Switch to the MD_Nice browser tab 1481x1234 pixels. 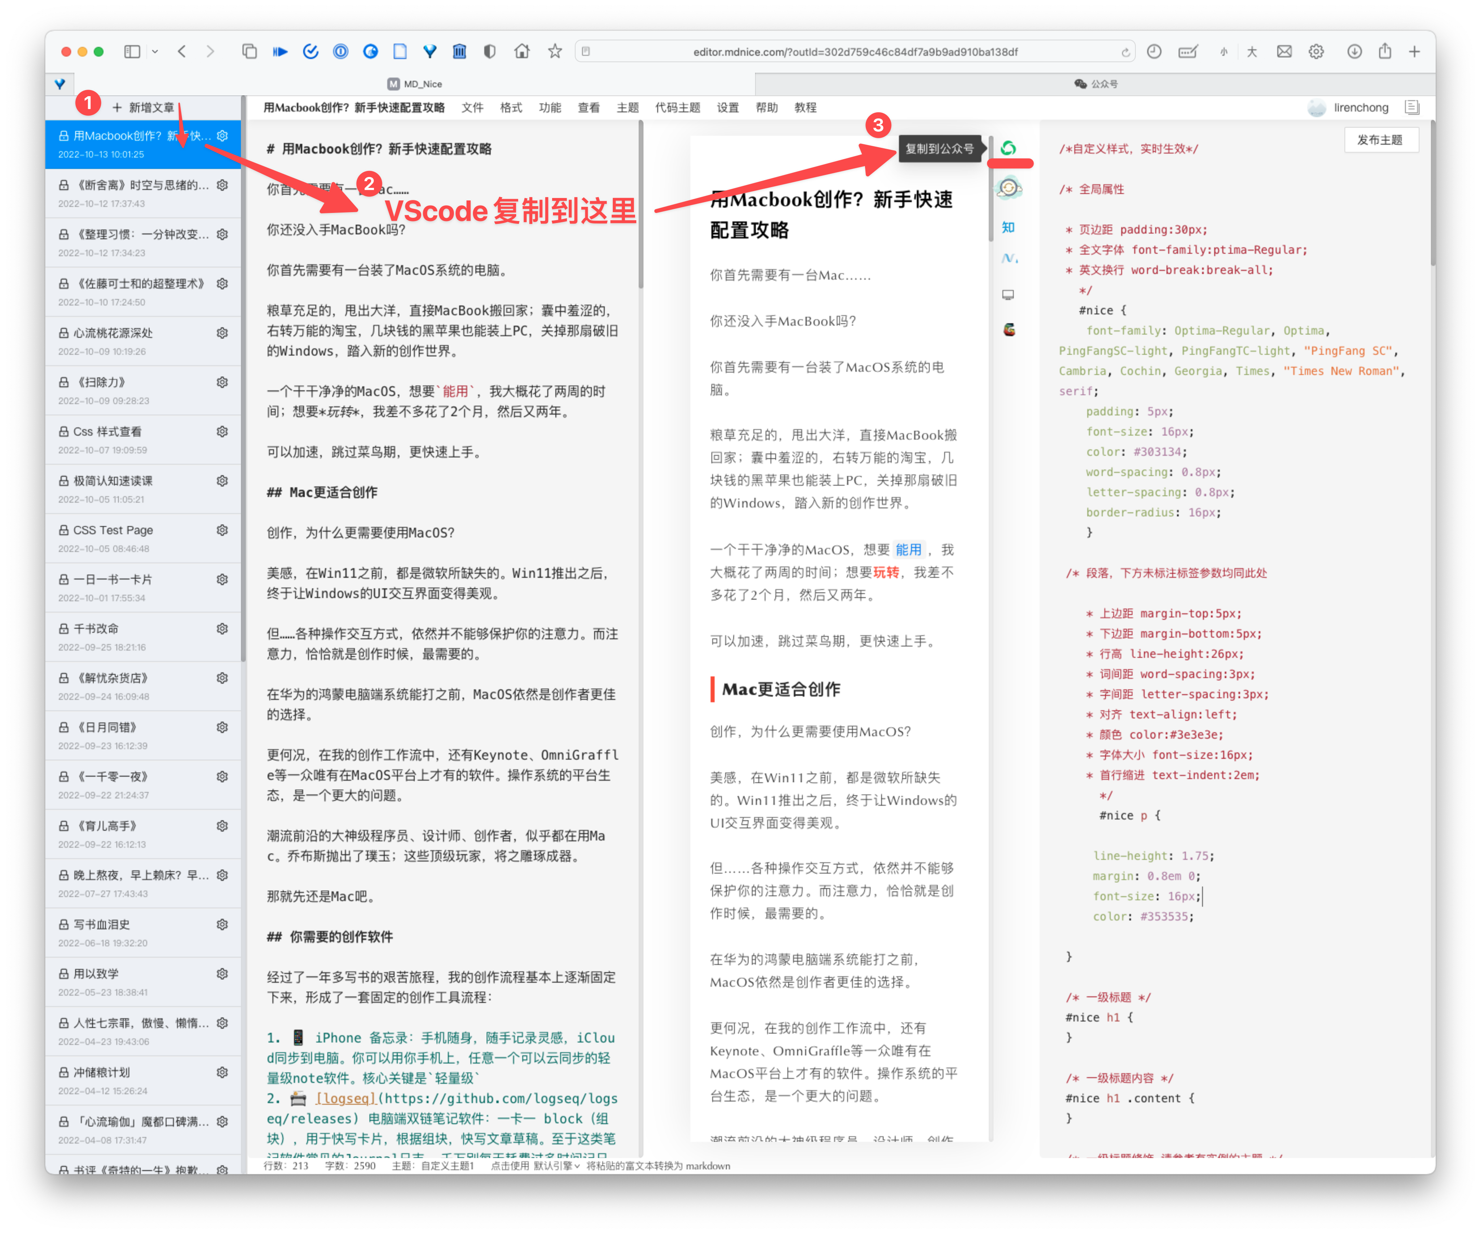point(416,84)
